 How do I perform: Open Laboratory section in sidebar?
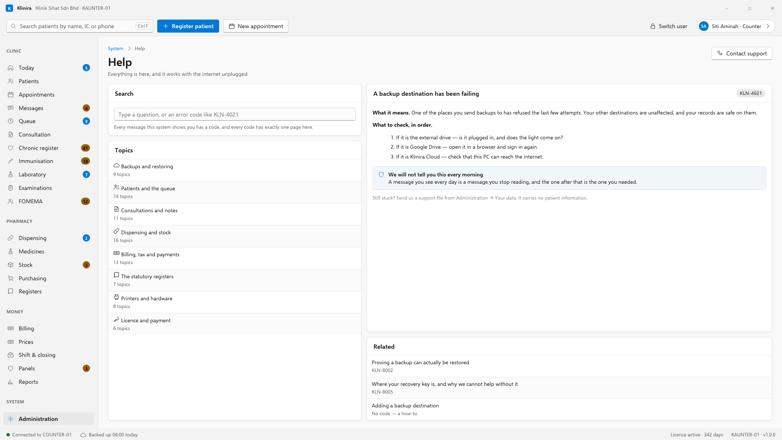(x=48, y=174)
